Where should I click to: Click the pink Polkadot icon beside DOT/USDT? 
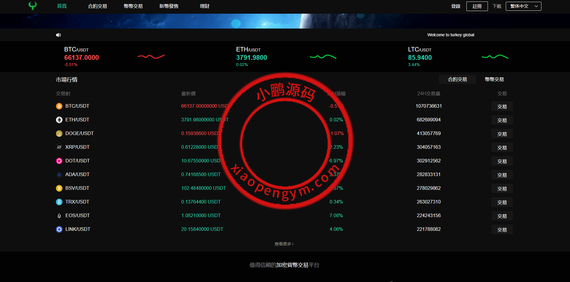59,161
